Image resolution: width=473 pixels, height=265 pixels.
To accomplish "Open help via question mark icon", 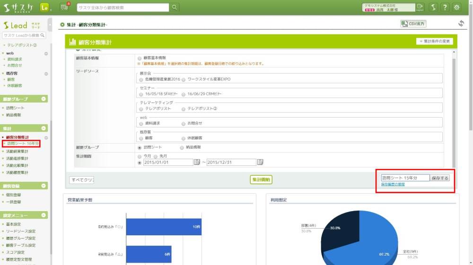I will pos(445,7).
